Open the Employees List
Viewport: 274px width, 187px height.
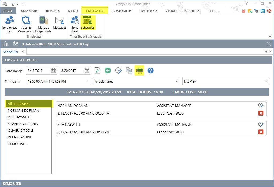click(x=9, y=24)
